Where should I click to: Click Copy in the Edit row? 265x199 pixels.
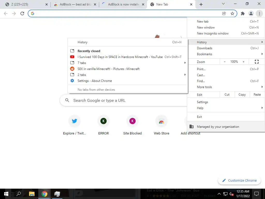click(x=242, y=95)
